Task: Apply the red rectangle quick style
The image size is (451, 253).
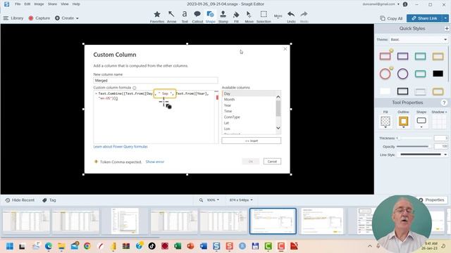Action: pyautogui.click(x=385, y=56)
